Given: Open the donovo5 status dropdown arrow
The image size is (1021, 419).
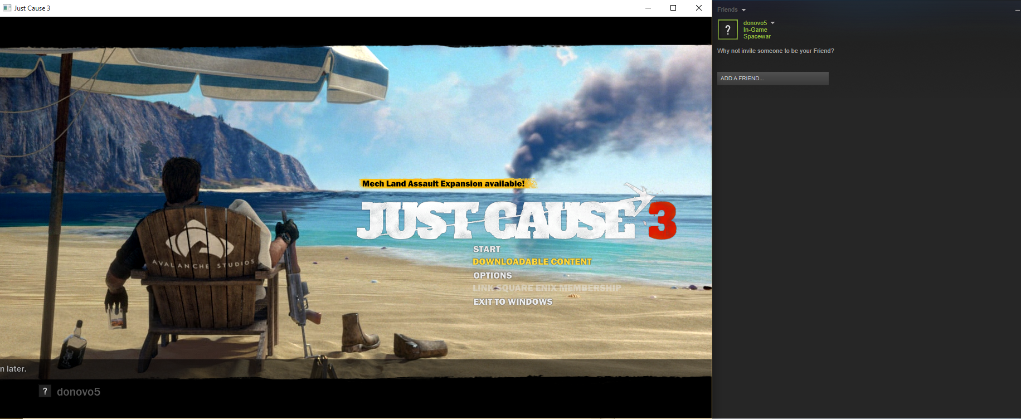Looking at the screenshot, I should click(x=772, y=23).
